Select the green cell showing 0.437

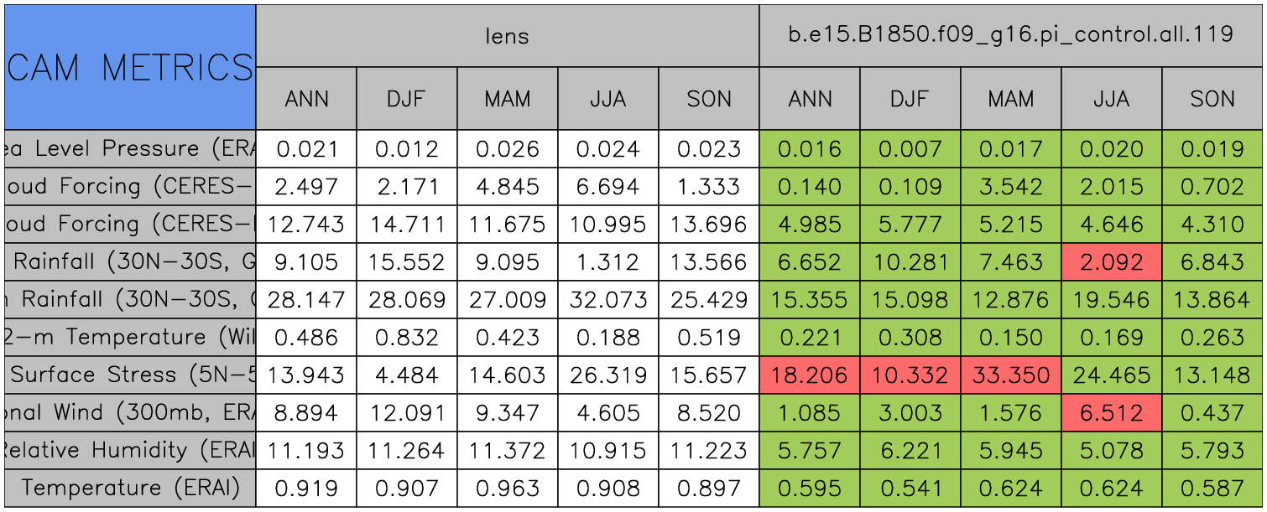[1212, 413]
